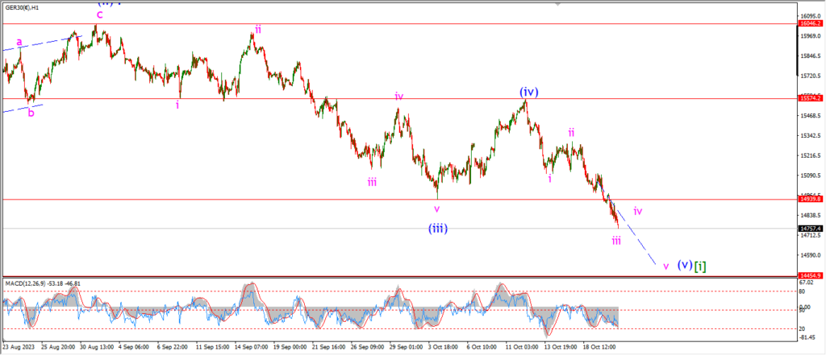Select the blue (v) projection label
The width and height of the screenshot is (826, 355).
pos(684,264)
